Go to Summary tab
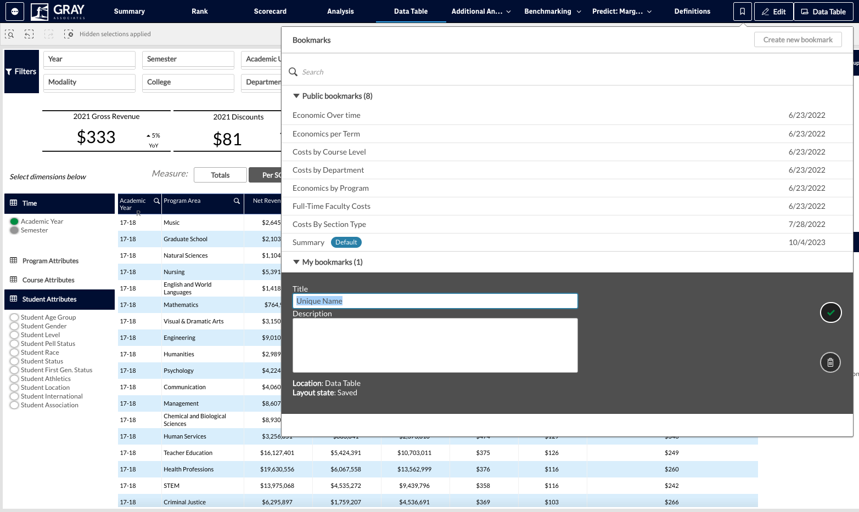Image resolution: width=859 pixels, height=512 pixels. (130, 12)
